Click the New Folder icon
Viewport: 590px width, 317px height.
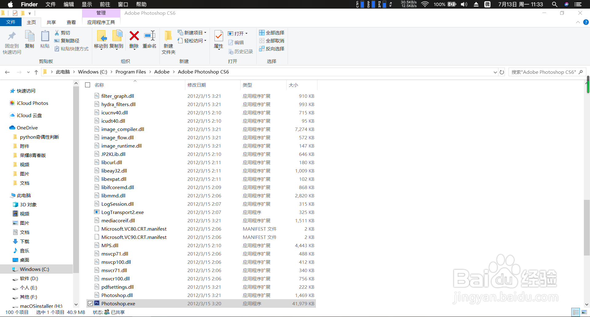click(168, 36)
